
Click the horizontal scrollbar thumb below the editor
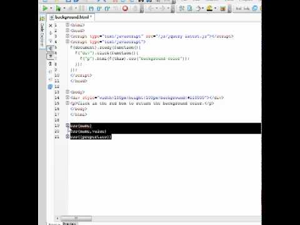76,218
